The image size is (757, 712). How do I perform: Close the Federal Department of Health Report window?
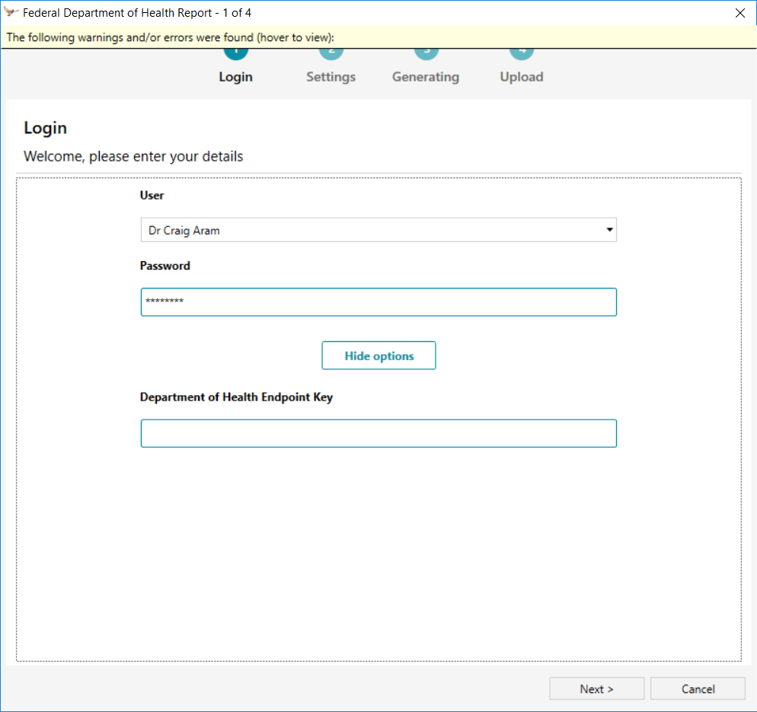(740, 13)
